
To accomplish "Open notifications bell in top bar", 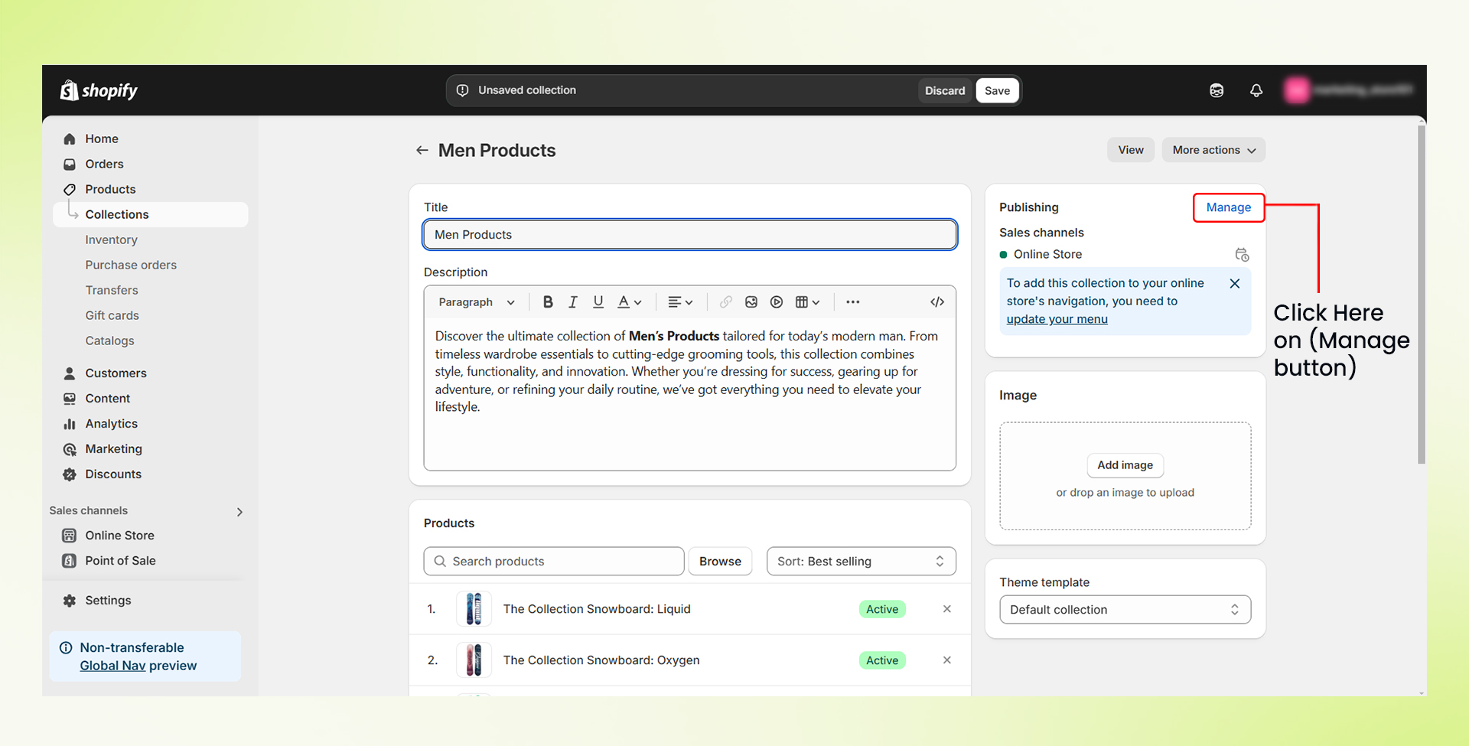I will click(1256, 90).
